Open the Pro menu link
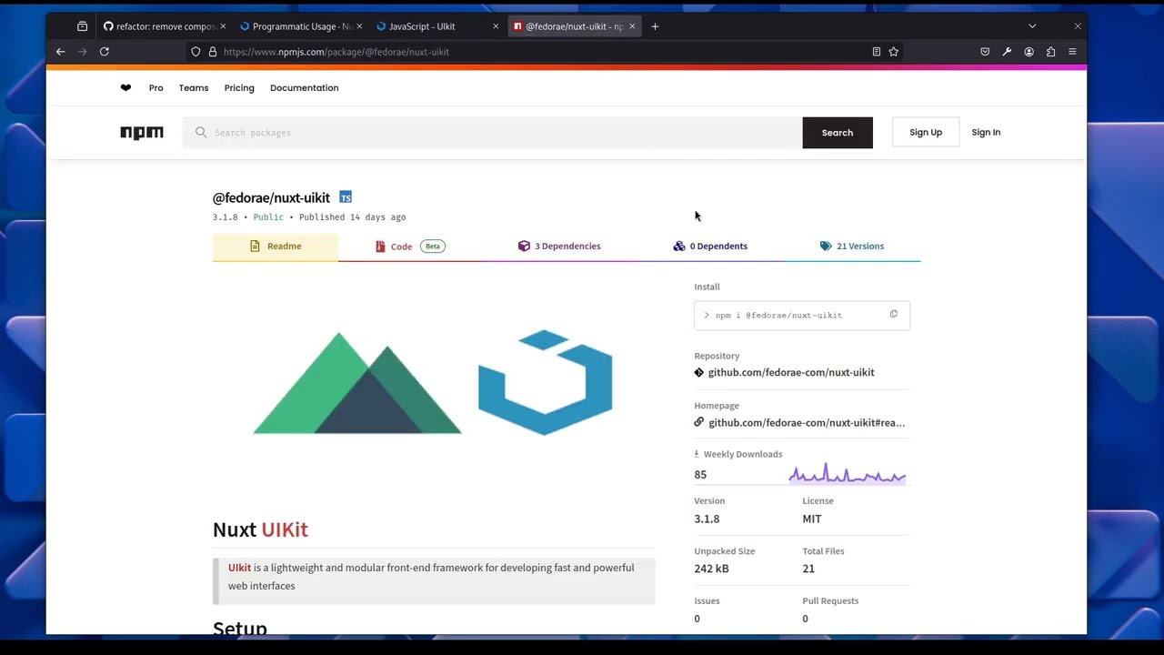The height and width of the screenshot is (655, 1164). point(156,88)
